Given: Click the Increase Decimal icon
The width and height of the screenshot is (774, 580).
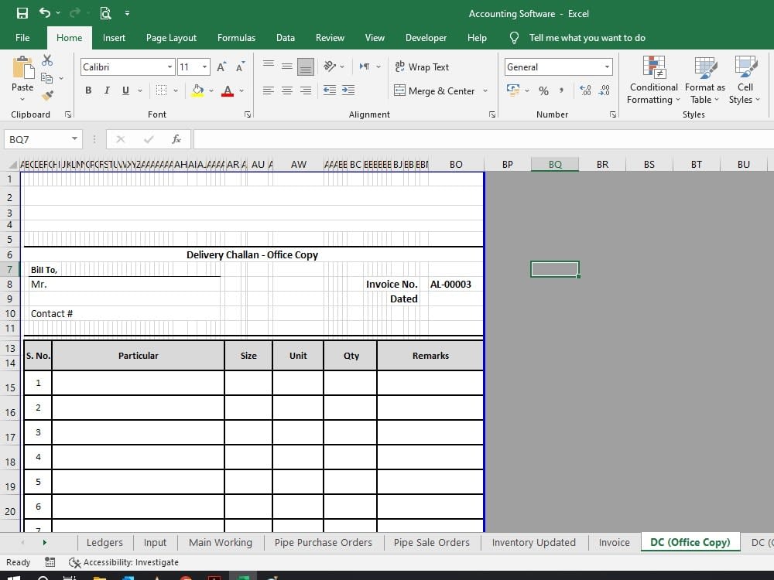Looking at the screenshot, I should pyautogui.click(x=587, y=90).
